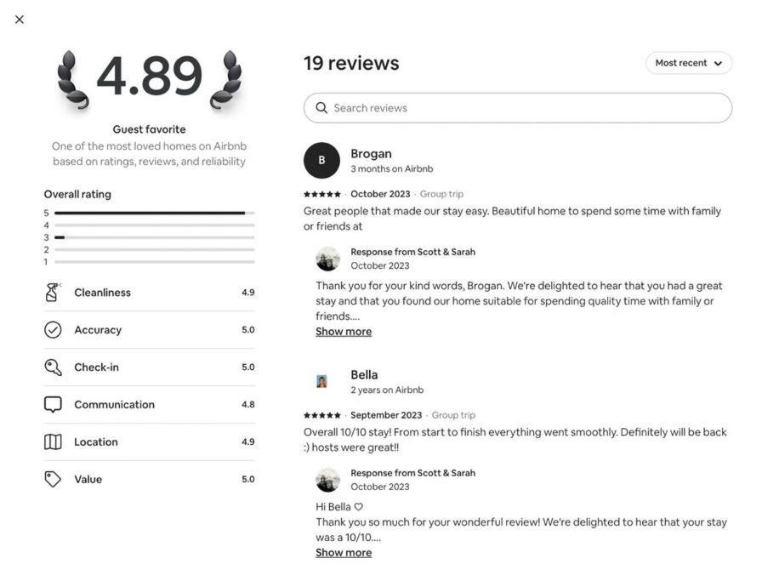
Task: Click the left laurel Guest favorite icon
Action: [x=72, y=79]
